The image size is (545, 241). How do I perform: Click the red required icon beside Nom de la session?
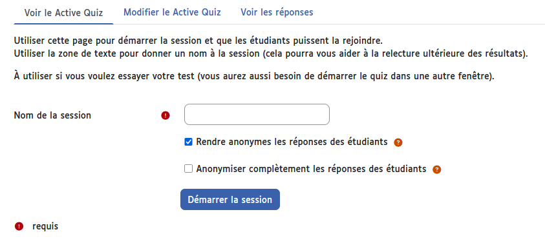pyautogui.click(x=166, y=115)
